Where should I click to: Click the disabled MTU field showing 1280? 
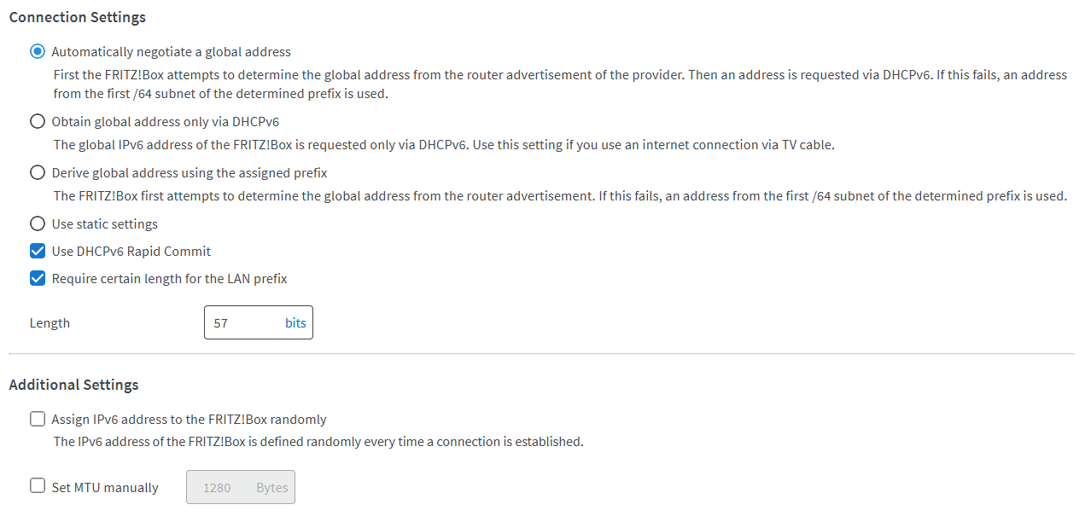coord(220,489)
